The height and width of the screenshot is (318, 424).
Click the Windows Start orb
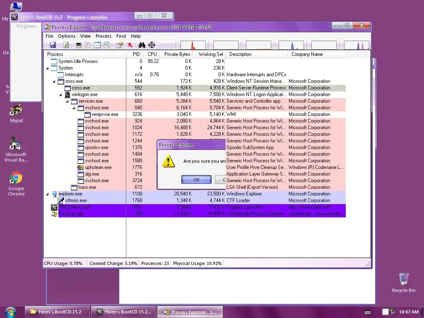pos(10,312)
